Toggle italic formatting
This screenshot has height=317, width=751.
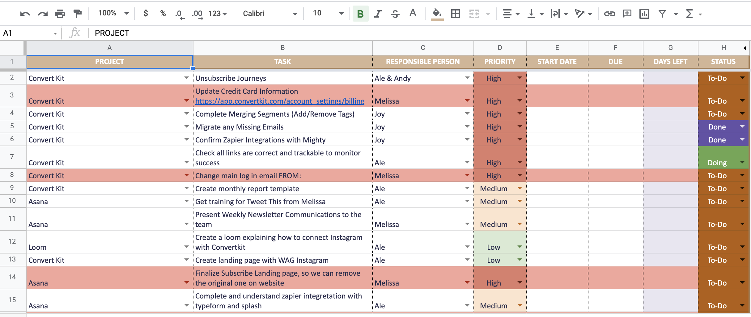(x=378, y=14)
